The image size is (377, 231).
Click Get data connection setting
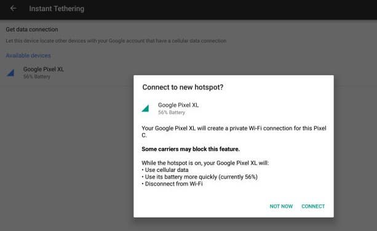coord(32,30)
